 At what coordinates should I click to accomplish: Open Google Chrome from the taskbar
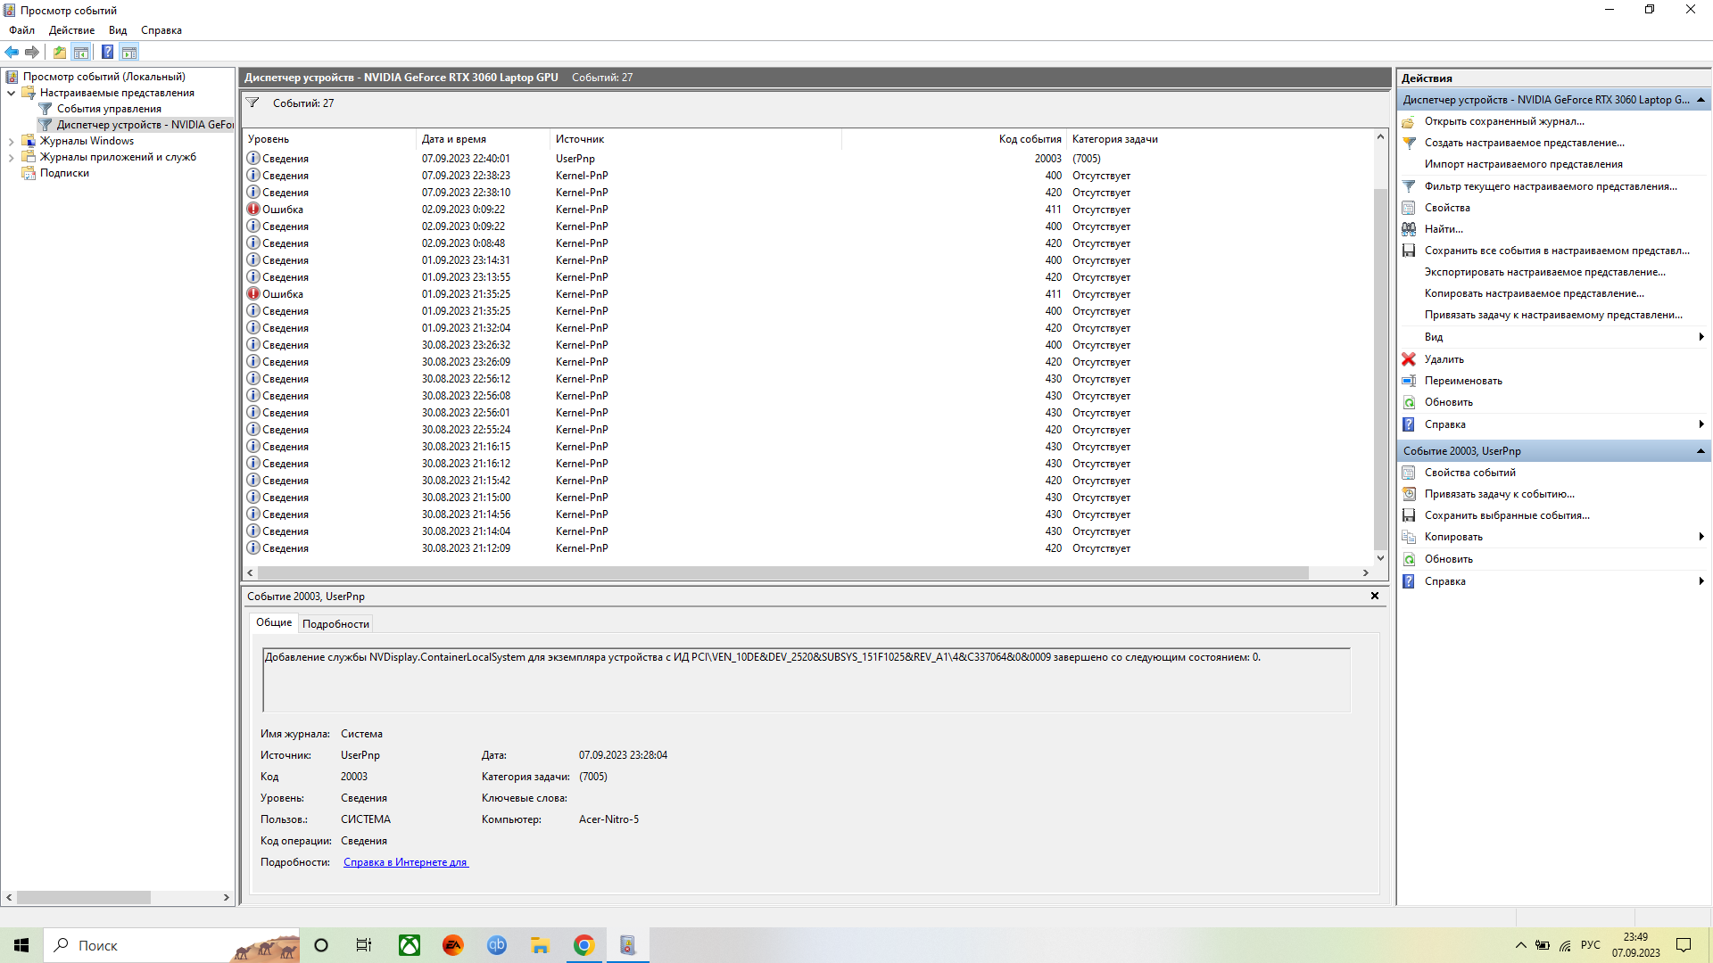(x=584, y=945)
